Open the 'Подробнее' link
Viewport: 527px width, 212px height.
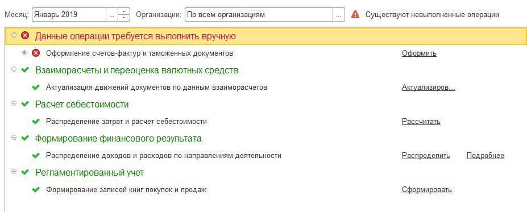485,156
